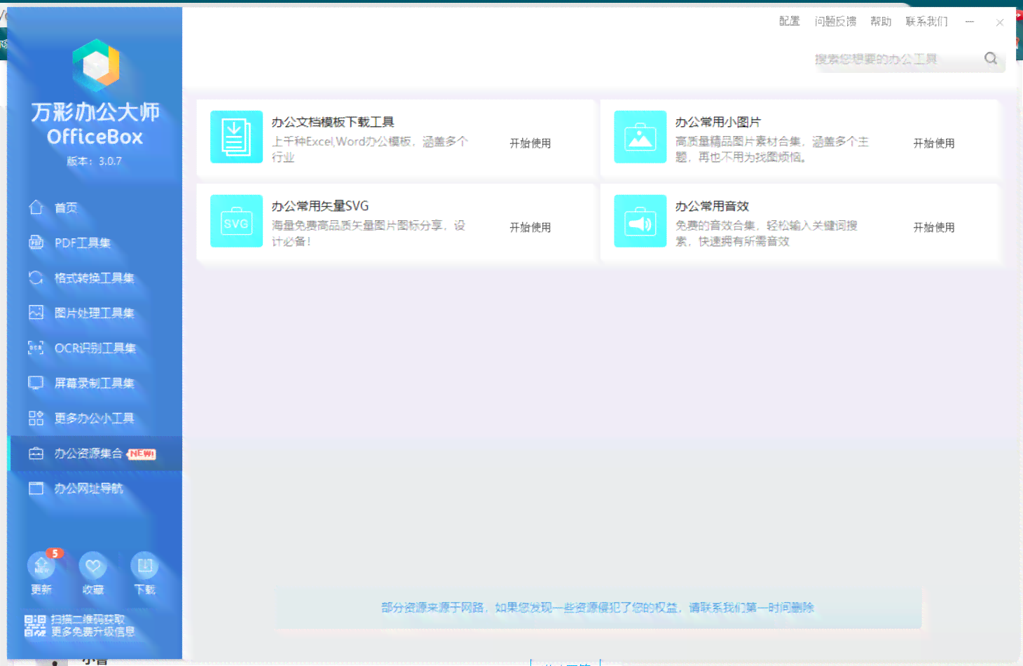
Task: Click the 办公文档模板下载工具 document icon
Action: [x=237, y=137]
